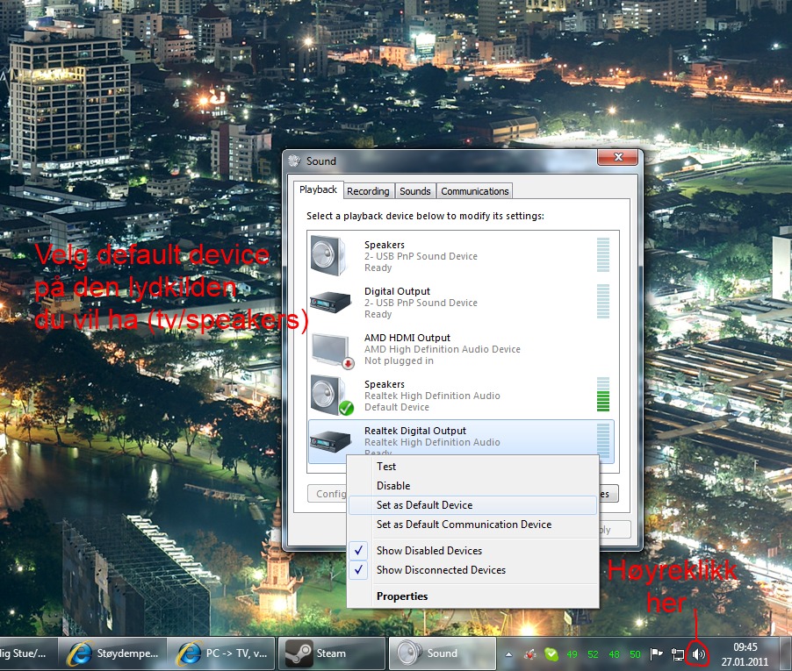Open the Sounds tab
The width and height of the screenshot is (792, 671).
414,191
